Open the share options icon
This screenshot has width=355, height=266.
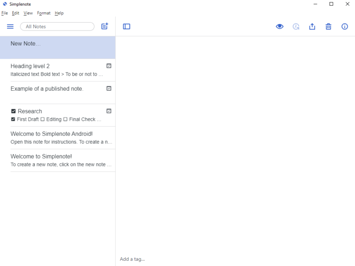pyautogui.click(x=312, y=27)
